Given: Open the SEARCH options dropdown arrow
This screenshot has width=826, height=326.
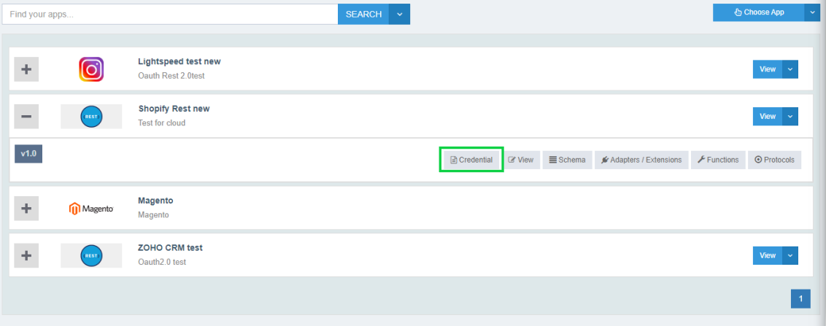Looking at the screenshot, I should (x=399, y=14).
